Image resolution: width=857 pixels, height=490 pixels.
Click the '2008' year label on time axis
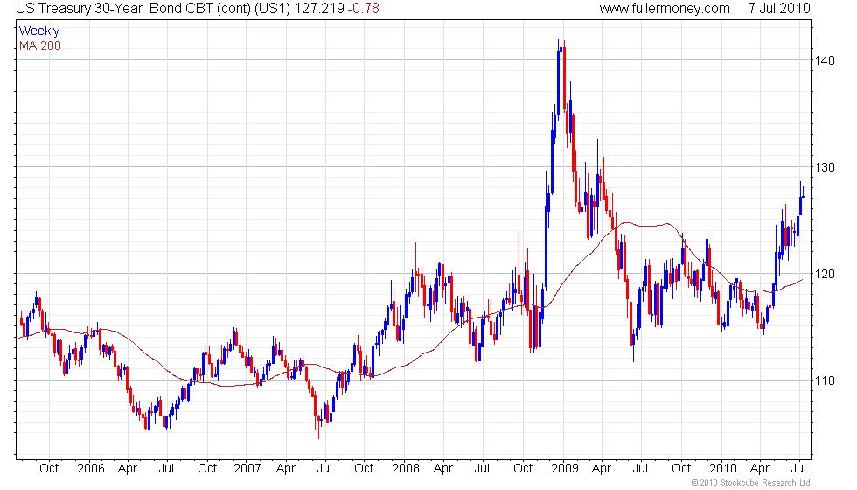(406, 469)
